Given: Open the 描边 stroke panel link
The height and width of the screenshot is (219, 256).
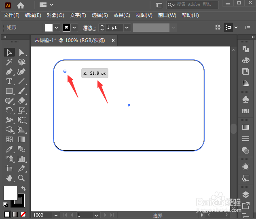Looking at the screenshot, I should pyautogui.click(x=89, y=28).
